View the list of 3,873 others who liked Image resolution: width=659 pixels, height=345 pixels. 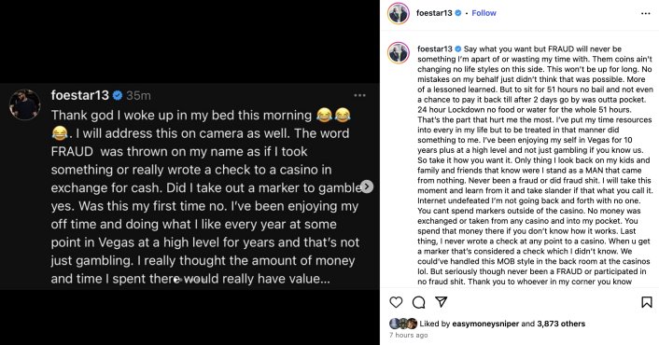561,324
